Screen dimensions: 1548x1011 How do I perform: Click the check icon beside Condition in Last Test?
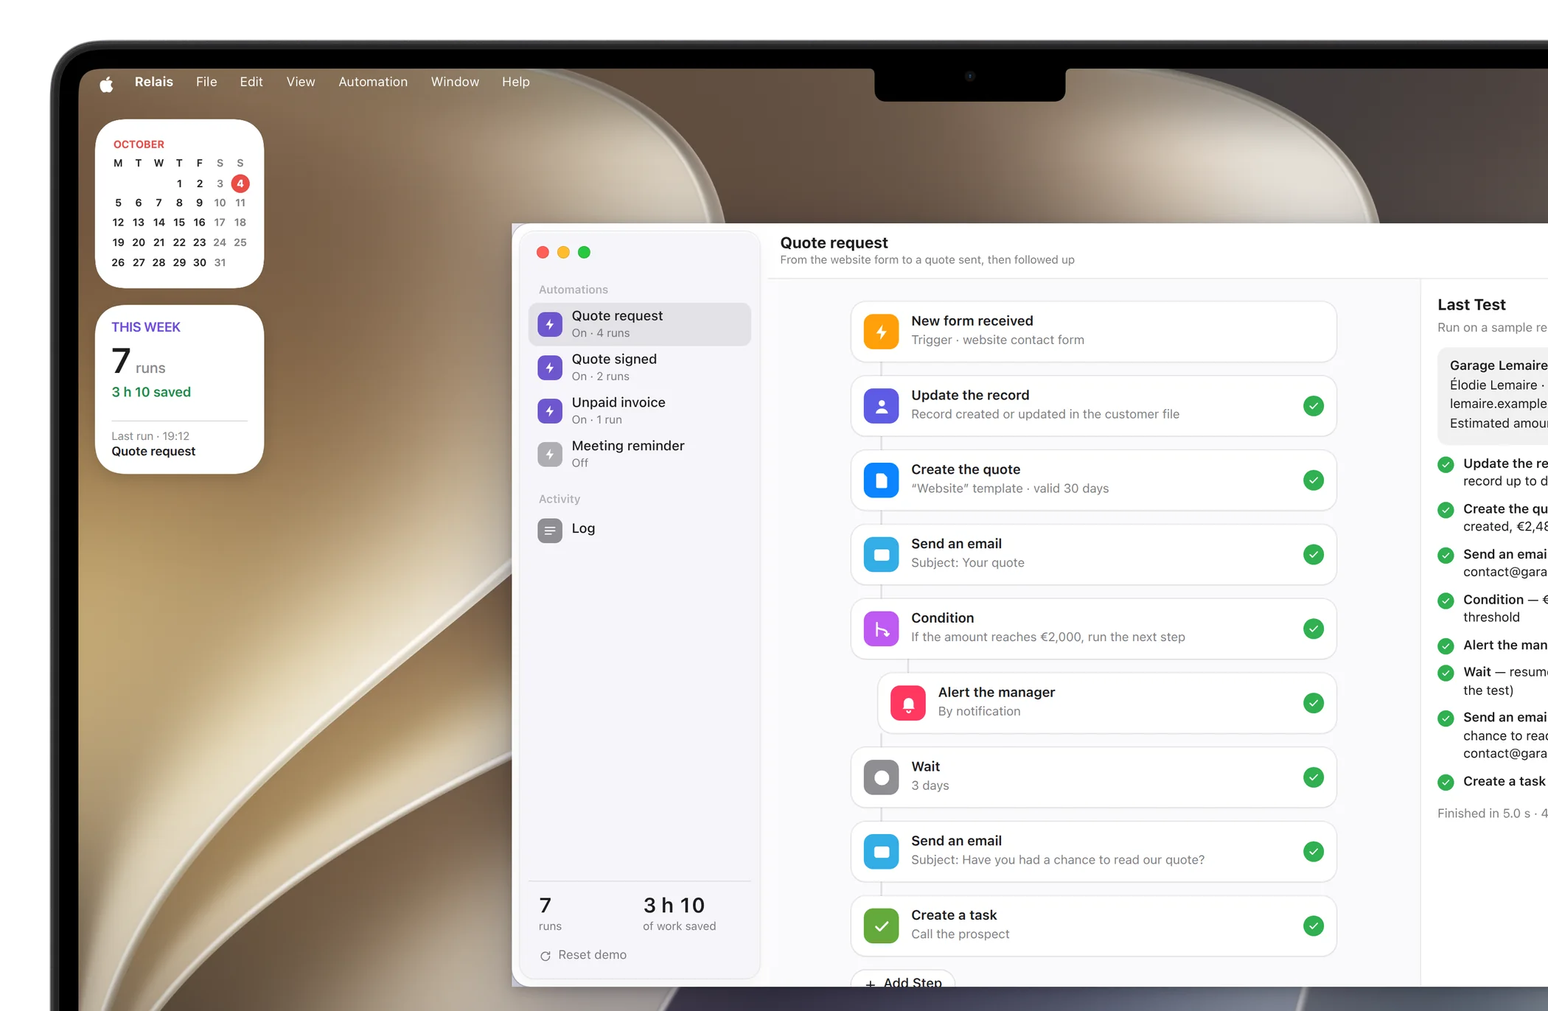pos(1446,601)
